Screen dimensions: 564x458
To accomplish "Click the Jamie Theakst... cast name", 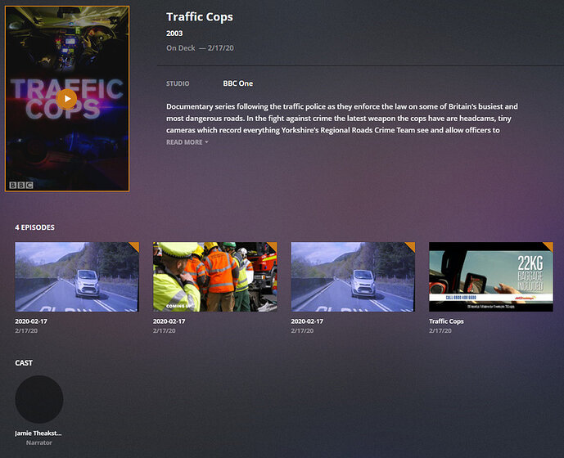I will click(x=38, y=433).
